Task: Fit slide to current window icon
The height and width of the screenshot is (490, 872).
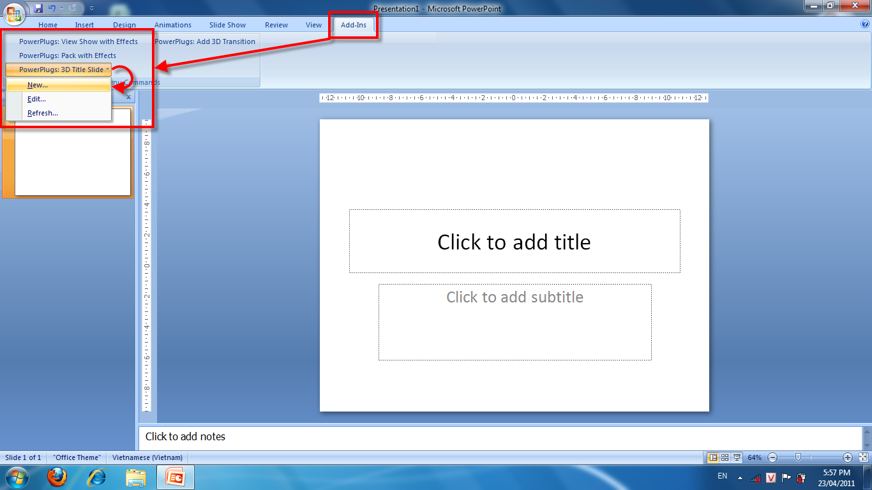Action: click(x=863, y=457)
